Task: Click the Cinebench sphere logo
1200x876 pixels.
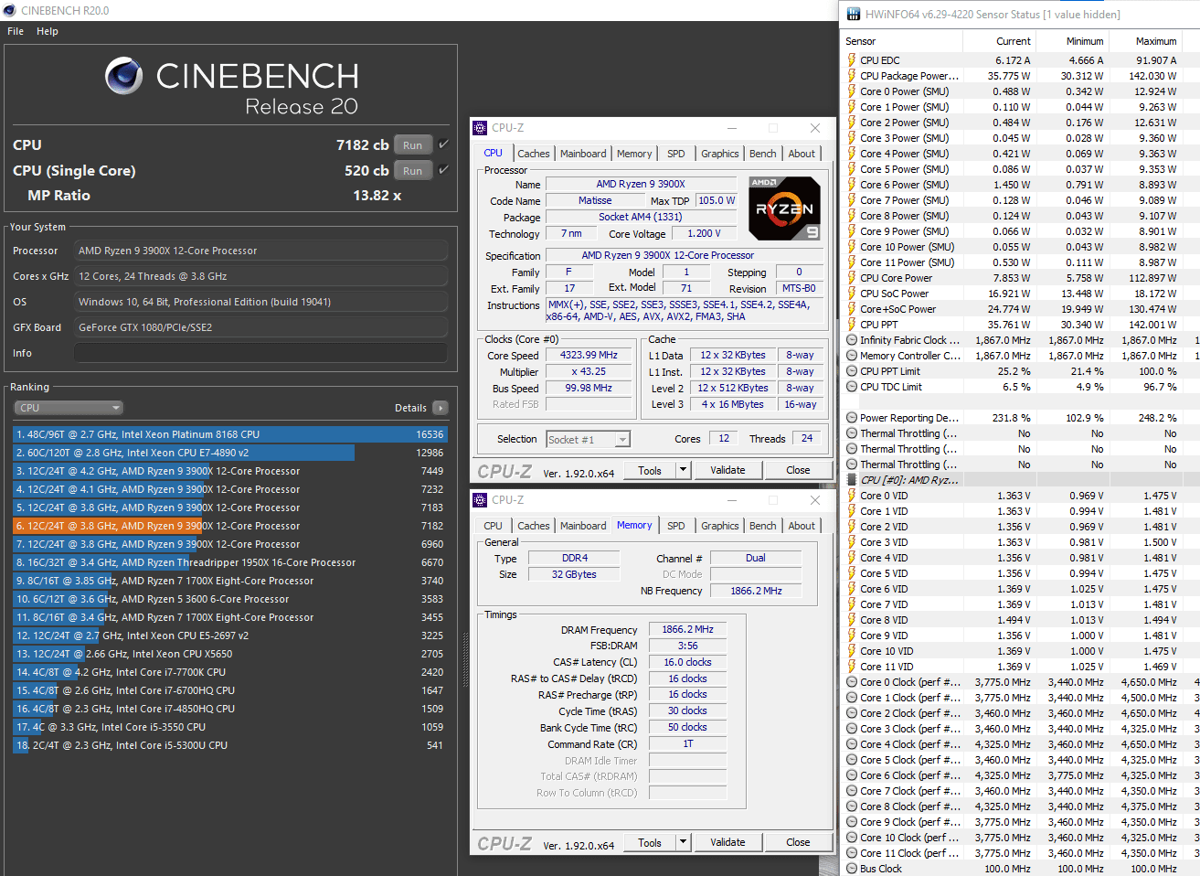Action: 123,76
